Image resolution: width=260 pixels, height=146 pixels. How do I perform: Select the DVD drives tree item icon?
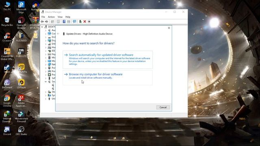click(x=49, y=44)
